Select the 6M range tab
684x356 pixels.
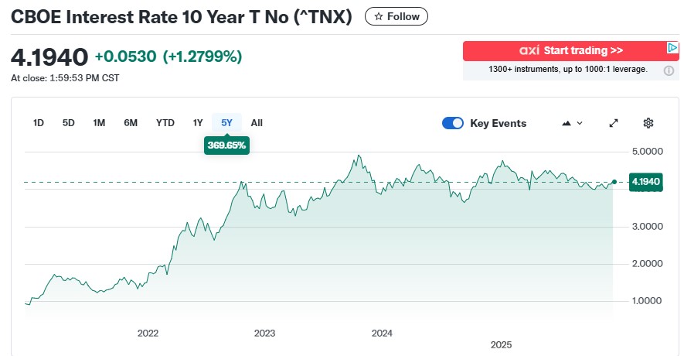click(131, 123)
